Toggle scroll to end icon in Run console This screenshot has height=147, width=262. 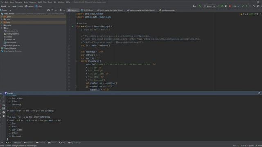(x=4, y=109)
